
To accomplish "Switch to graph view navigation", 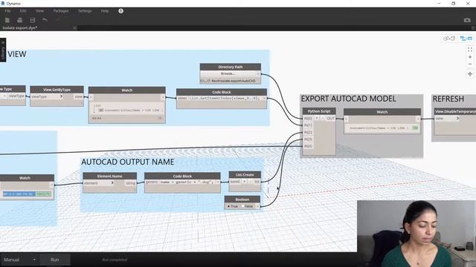I will 466,39.
